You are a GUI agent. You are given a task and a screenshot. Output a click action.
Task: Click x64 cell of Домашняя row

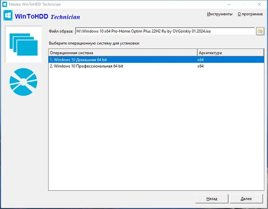(200, 60)
